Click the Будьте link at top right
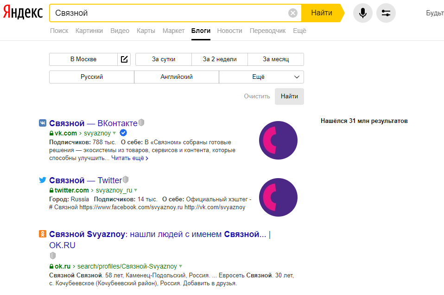Screen dimensions: 444x295 click(435, 13)
